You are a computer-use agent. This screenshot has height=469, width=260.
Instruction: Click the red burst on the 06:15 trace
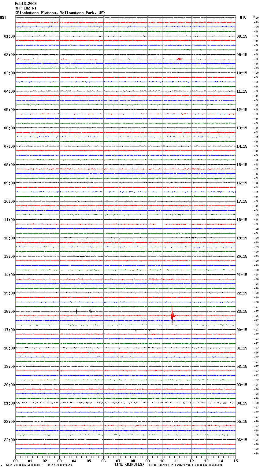coord(218,132)
